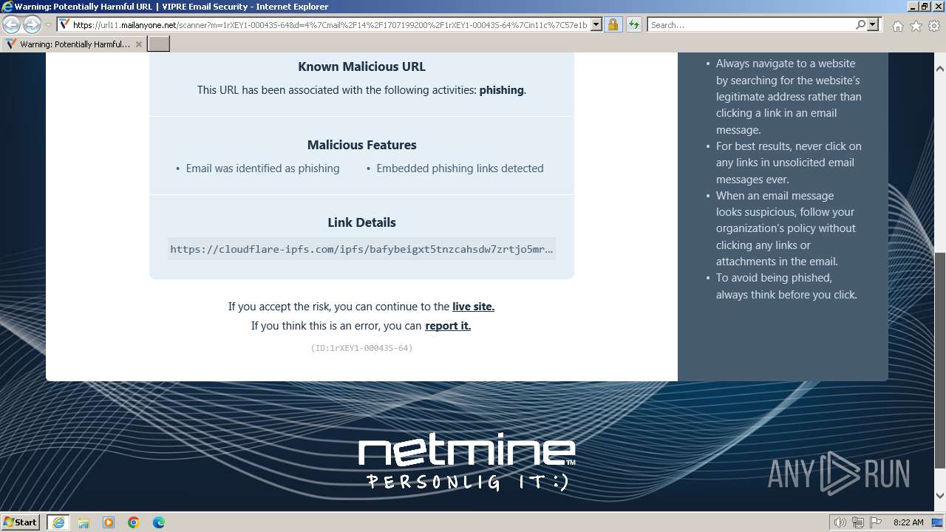Click the netmine Personlig IT logo
Image resolution: width=946 pixels, height=532 pixels.
click(x=467, y=462)
